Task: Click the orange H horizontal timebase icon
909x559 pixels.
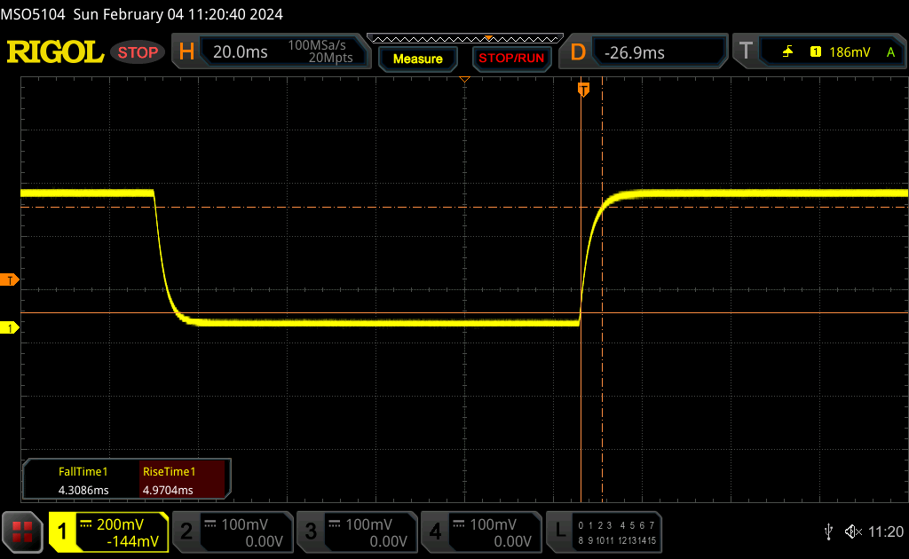Action: pyautogui.click(x=186, y=52)
